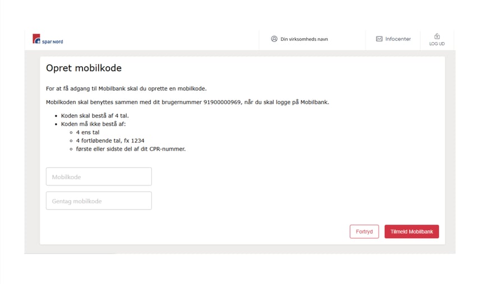Click bullet Koden må ikke bestå af
The height and width of the screenshot is (284, 479).
pyautogui.click(x=93, y=124)
